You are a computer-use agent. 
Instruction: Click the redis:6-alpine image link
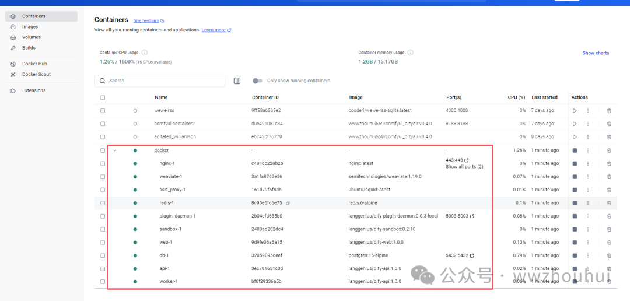click(363, 203)
